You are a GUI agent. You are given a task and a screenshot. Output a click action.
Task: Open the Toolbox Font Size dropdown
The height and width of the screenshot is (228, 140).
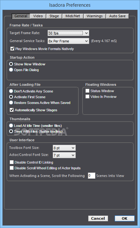pyautogui.click(x=64, y=148)
